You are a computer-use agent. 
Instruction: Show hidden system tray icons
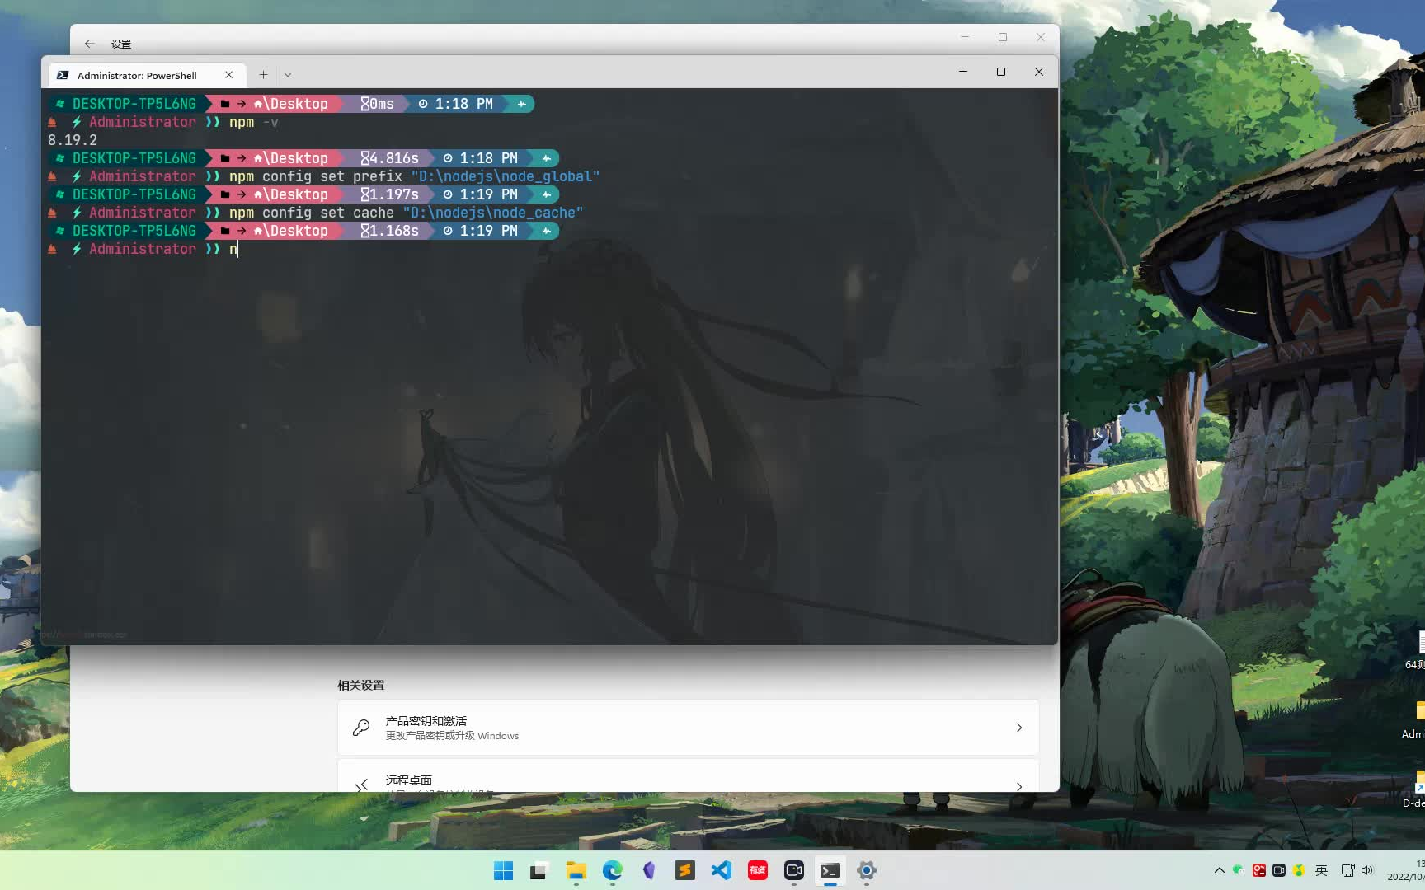1220,870
